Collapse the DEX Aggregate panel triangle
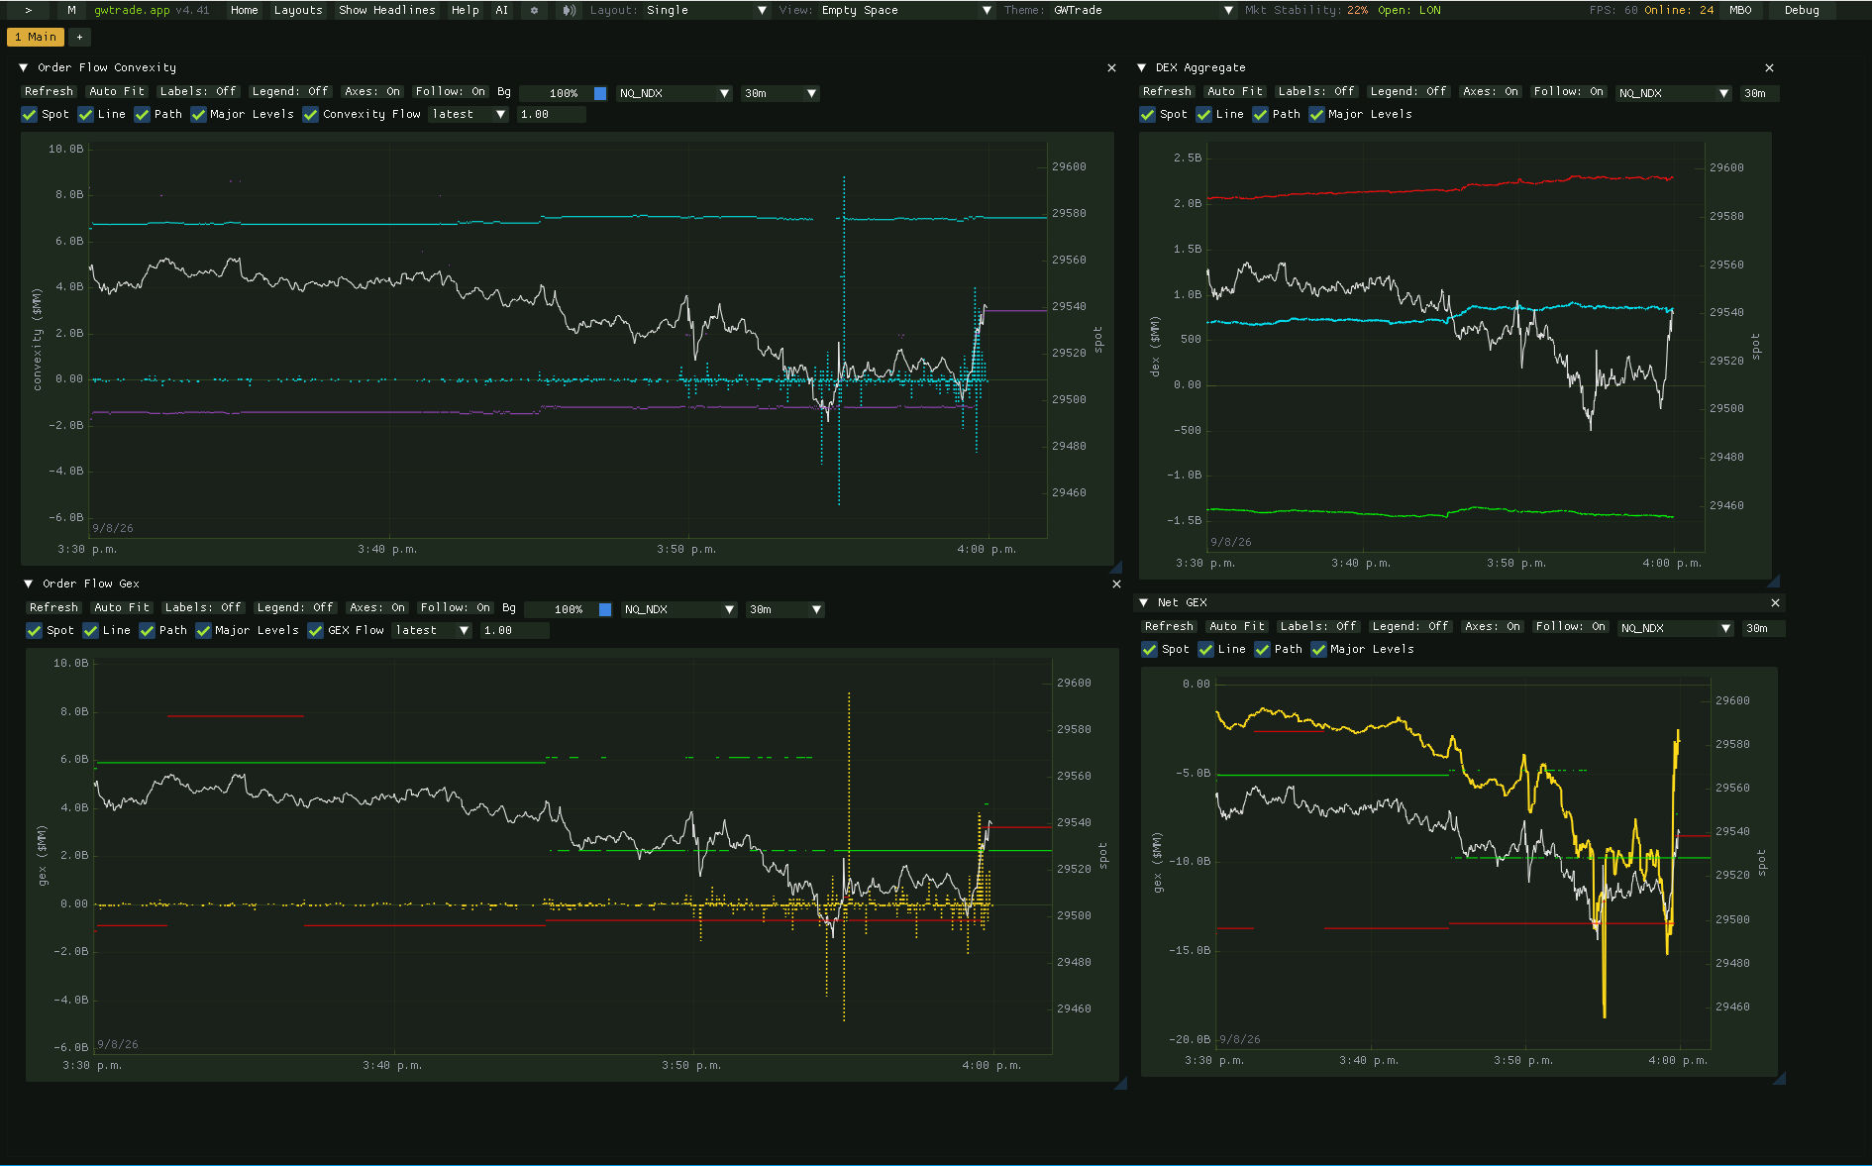Image resolution: width=1872 pixels, height=1166 pixels. pyautogui.click(x=1142, y=68)
